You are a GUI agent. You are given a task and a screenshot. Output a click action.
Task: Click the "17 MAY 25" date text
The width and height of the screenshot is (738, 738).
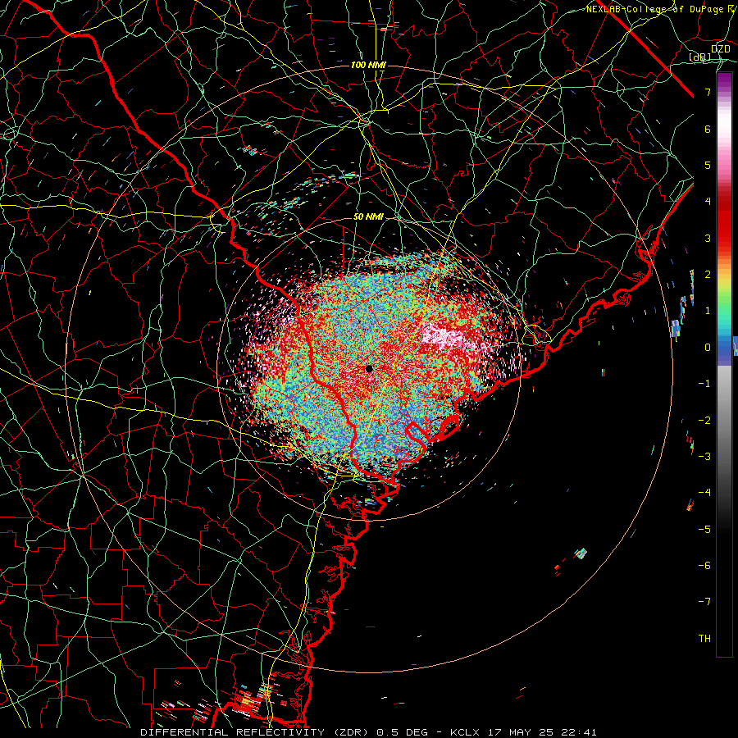[521, 732]
